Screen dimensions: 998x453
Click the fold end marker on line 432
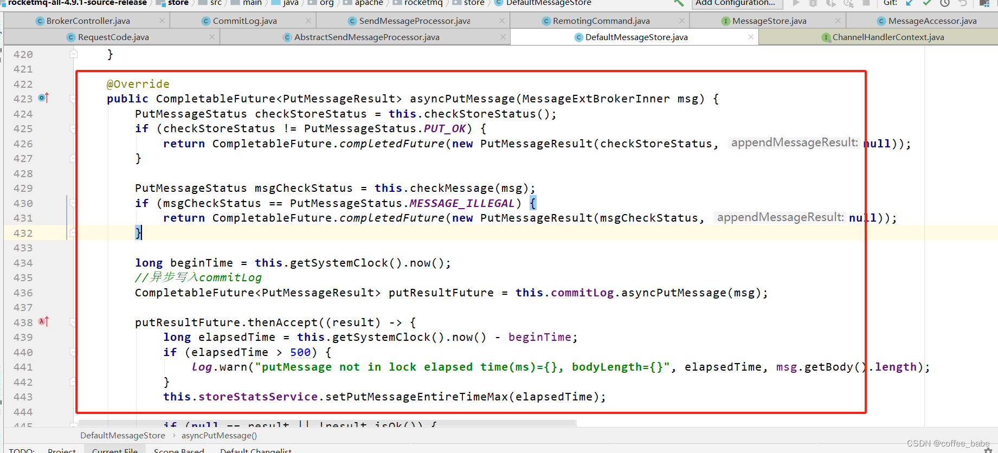73,233
